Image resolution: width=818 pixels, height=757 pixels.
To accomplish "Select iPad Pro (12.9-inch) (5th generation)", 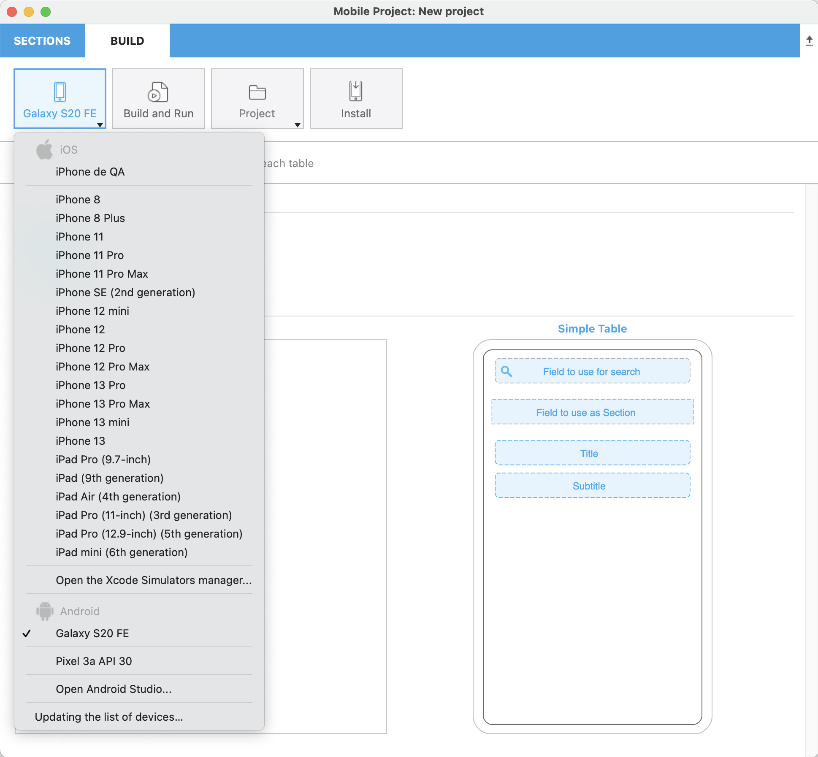I will click(x=139, y=534).
